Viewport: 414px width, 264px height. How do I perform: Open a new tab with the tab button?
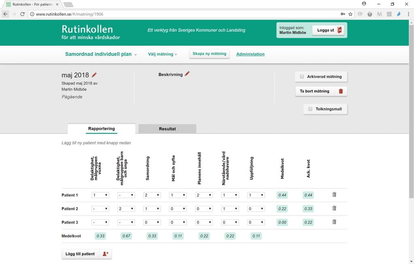click(x=68, y=4)
